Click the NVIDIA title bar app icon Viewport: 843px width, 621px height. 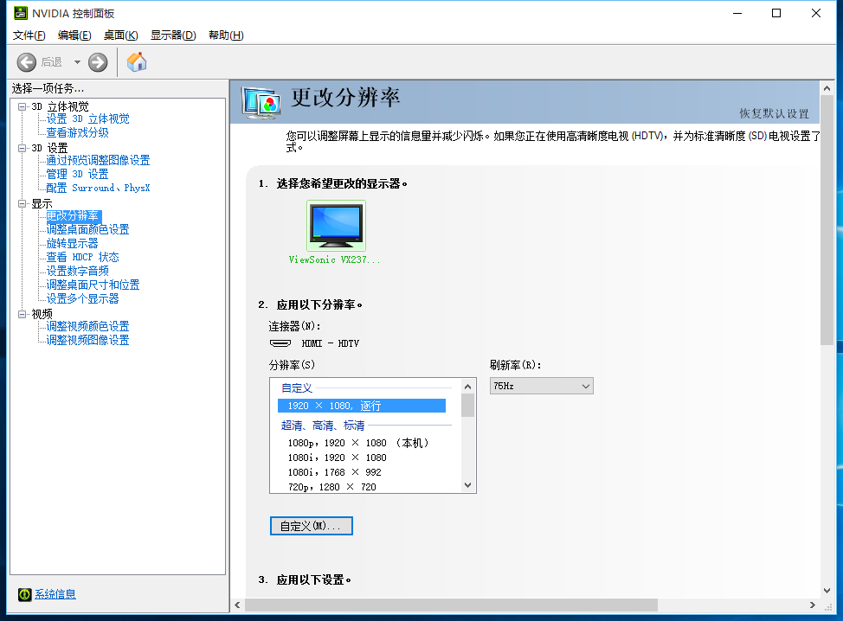[21, 13]
